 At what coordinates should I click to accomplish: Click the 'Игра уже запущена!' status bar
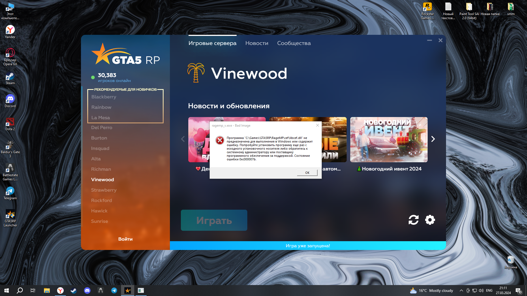[308, 246]
